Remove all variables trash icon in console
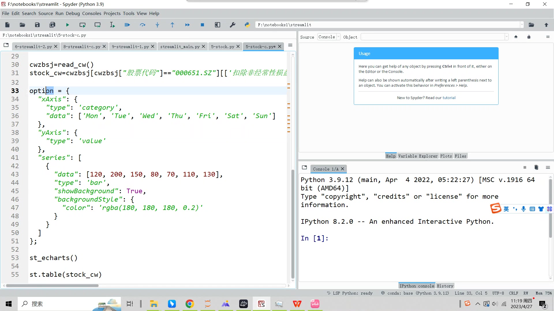Image resolution: width=554 pixels, height=311 pixels. coord(536,168)
